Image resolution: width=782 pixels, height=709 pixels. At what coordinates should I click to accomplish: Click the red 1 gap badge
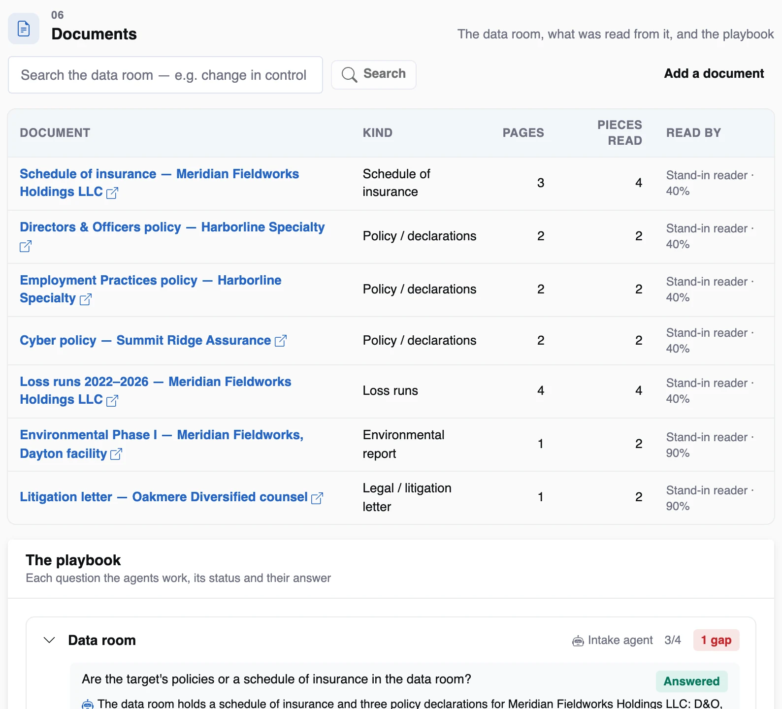(716, 640)
